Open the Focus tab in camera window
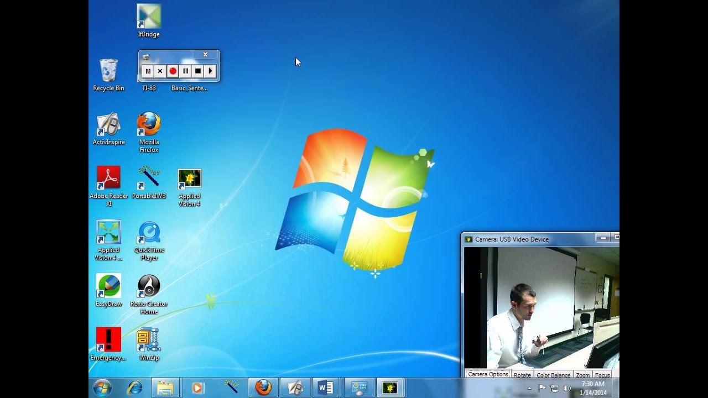Screen dimensions: 708x398 click(602, 375)
